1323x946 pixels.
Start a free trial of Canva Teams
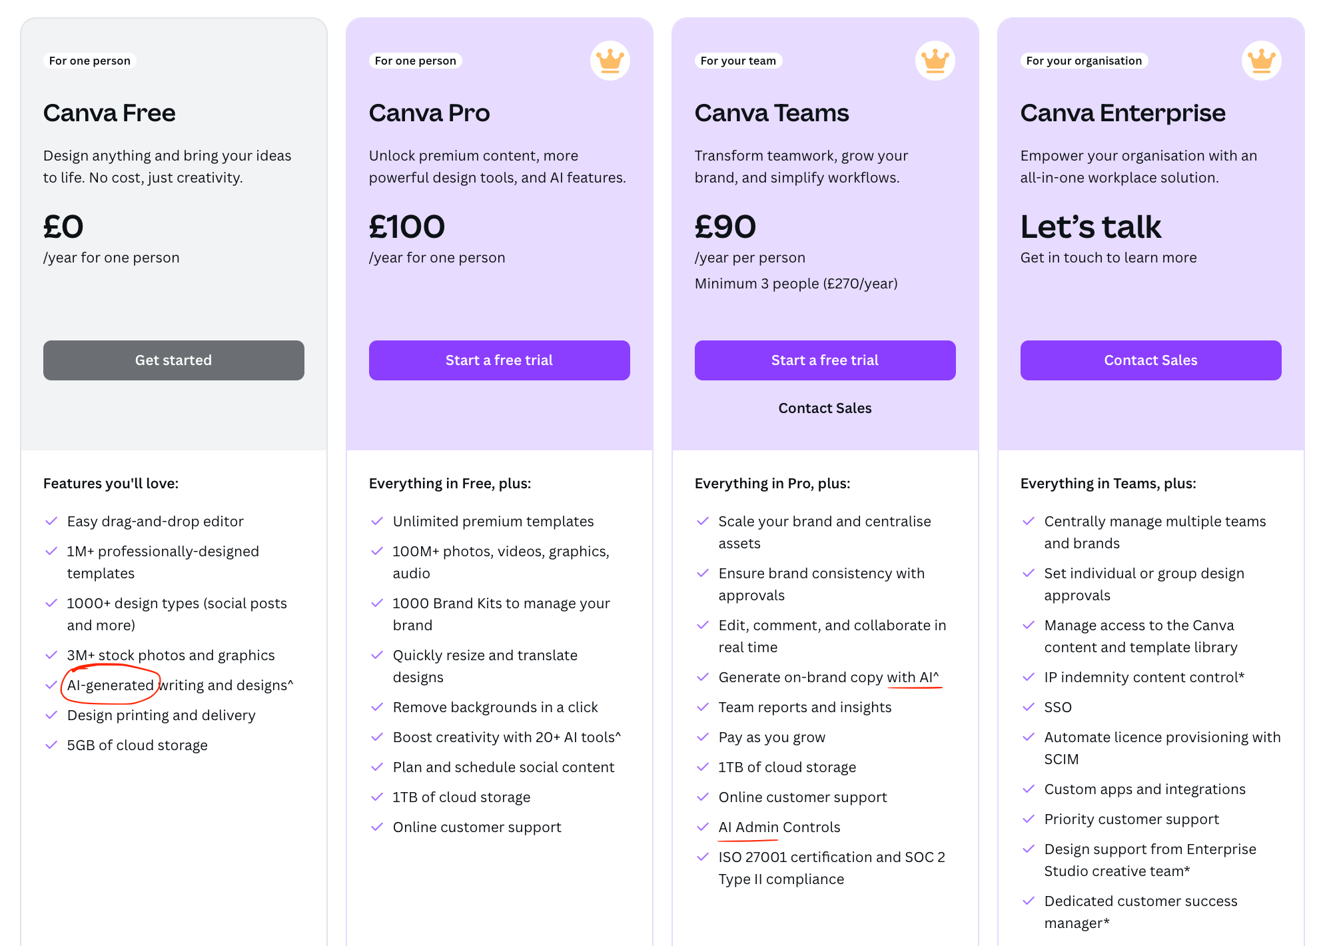coord(825,360)
